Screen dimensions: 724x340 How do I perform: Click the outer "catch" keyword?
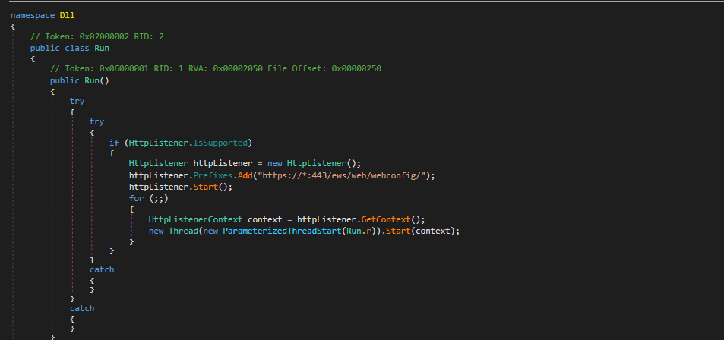coord(82,308)
